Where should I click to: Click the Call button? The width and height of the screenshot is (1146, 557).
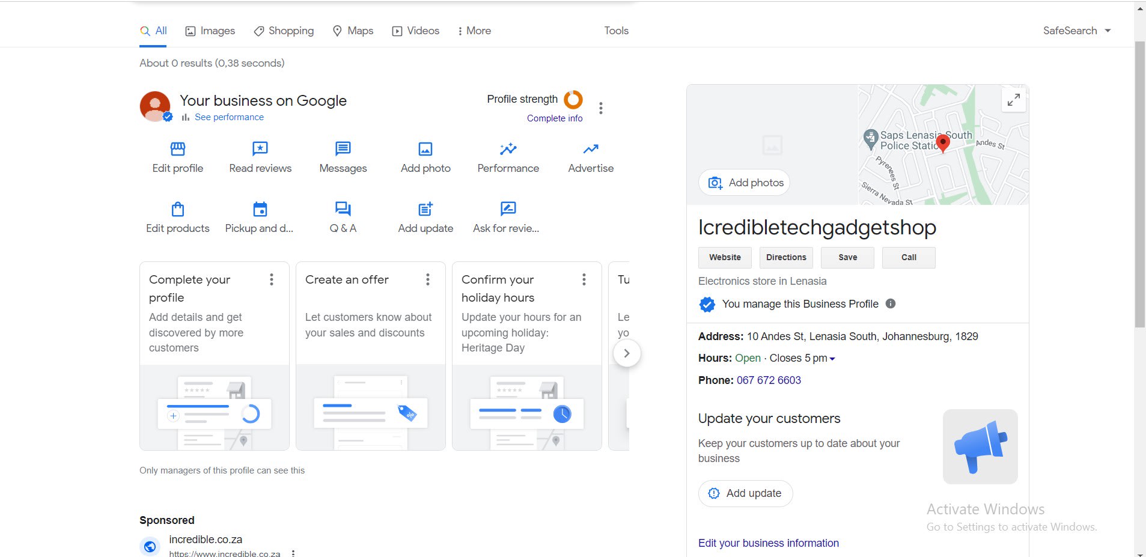coord(909,257)
